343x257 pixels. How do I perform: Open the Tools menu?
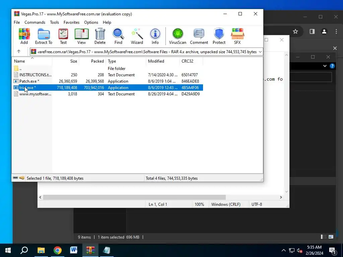pyautogui.click(x=54, y=22)
